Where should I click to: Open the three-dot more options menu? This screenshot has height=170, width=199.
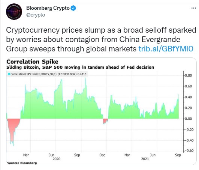[193, 8]
